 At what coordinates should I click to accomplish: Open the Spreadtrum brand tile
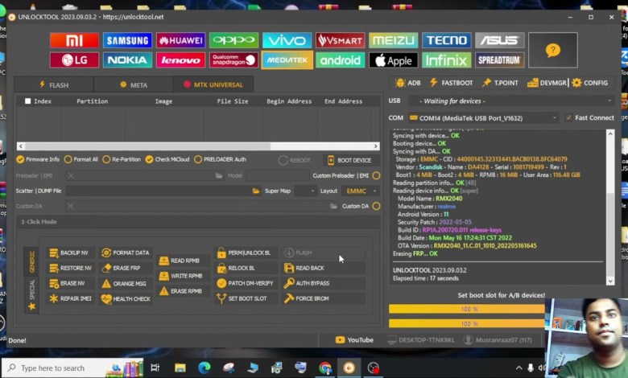pyautogui.click(x=499, y=60)
